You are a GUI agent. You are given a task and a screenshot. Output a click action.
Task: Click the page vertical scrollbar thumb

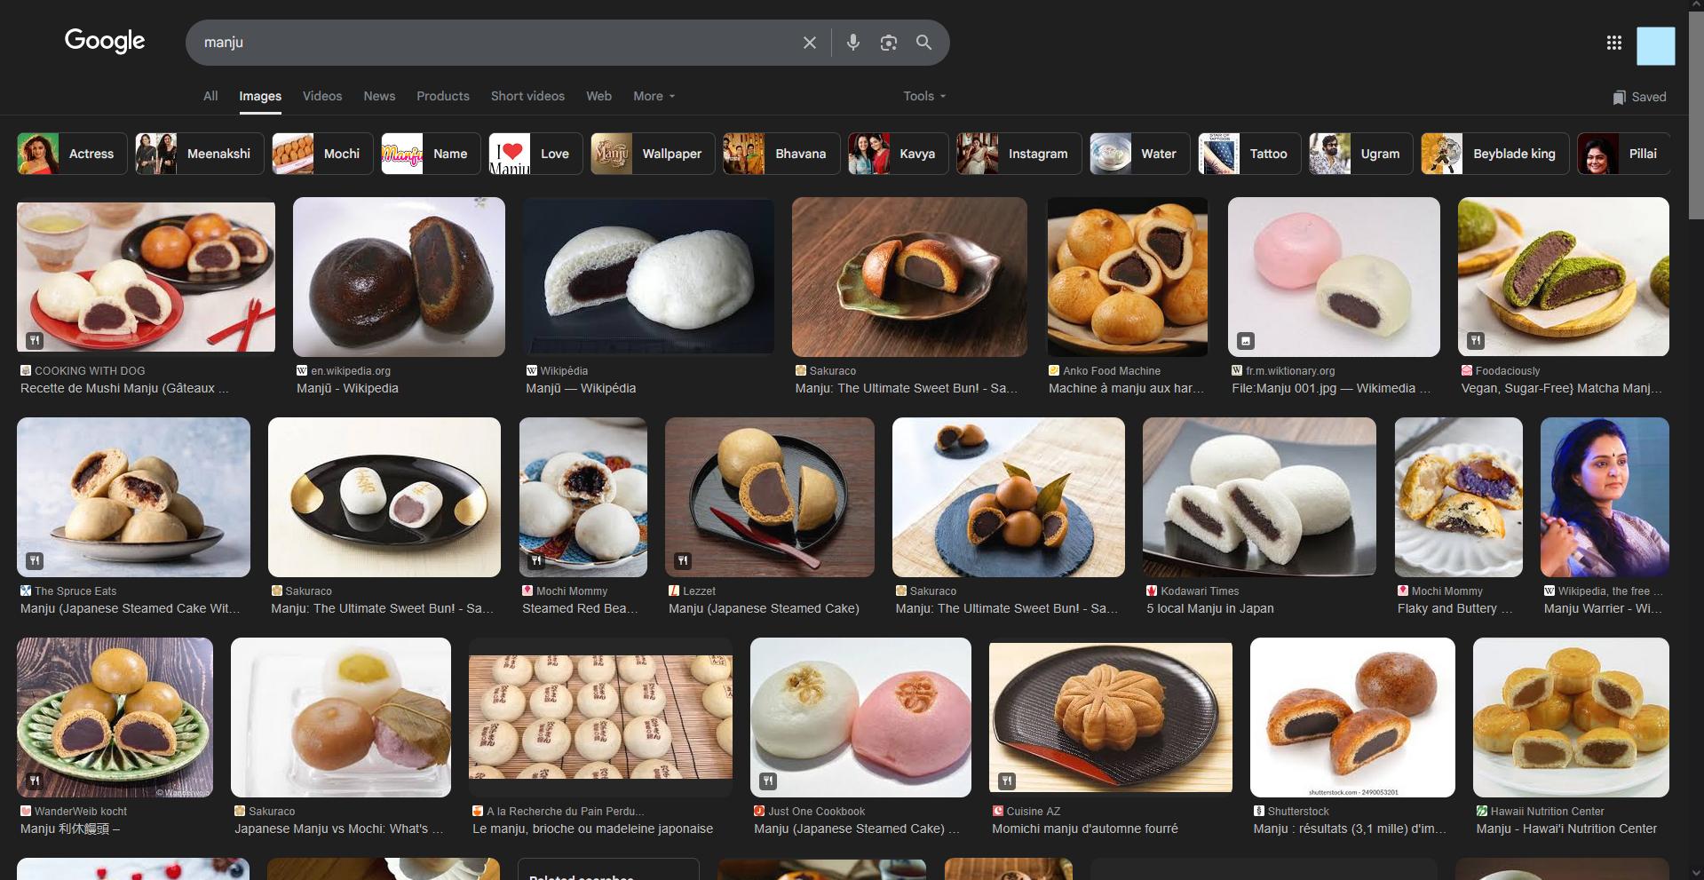coord(1696,114)
